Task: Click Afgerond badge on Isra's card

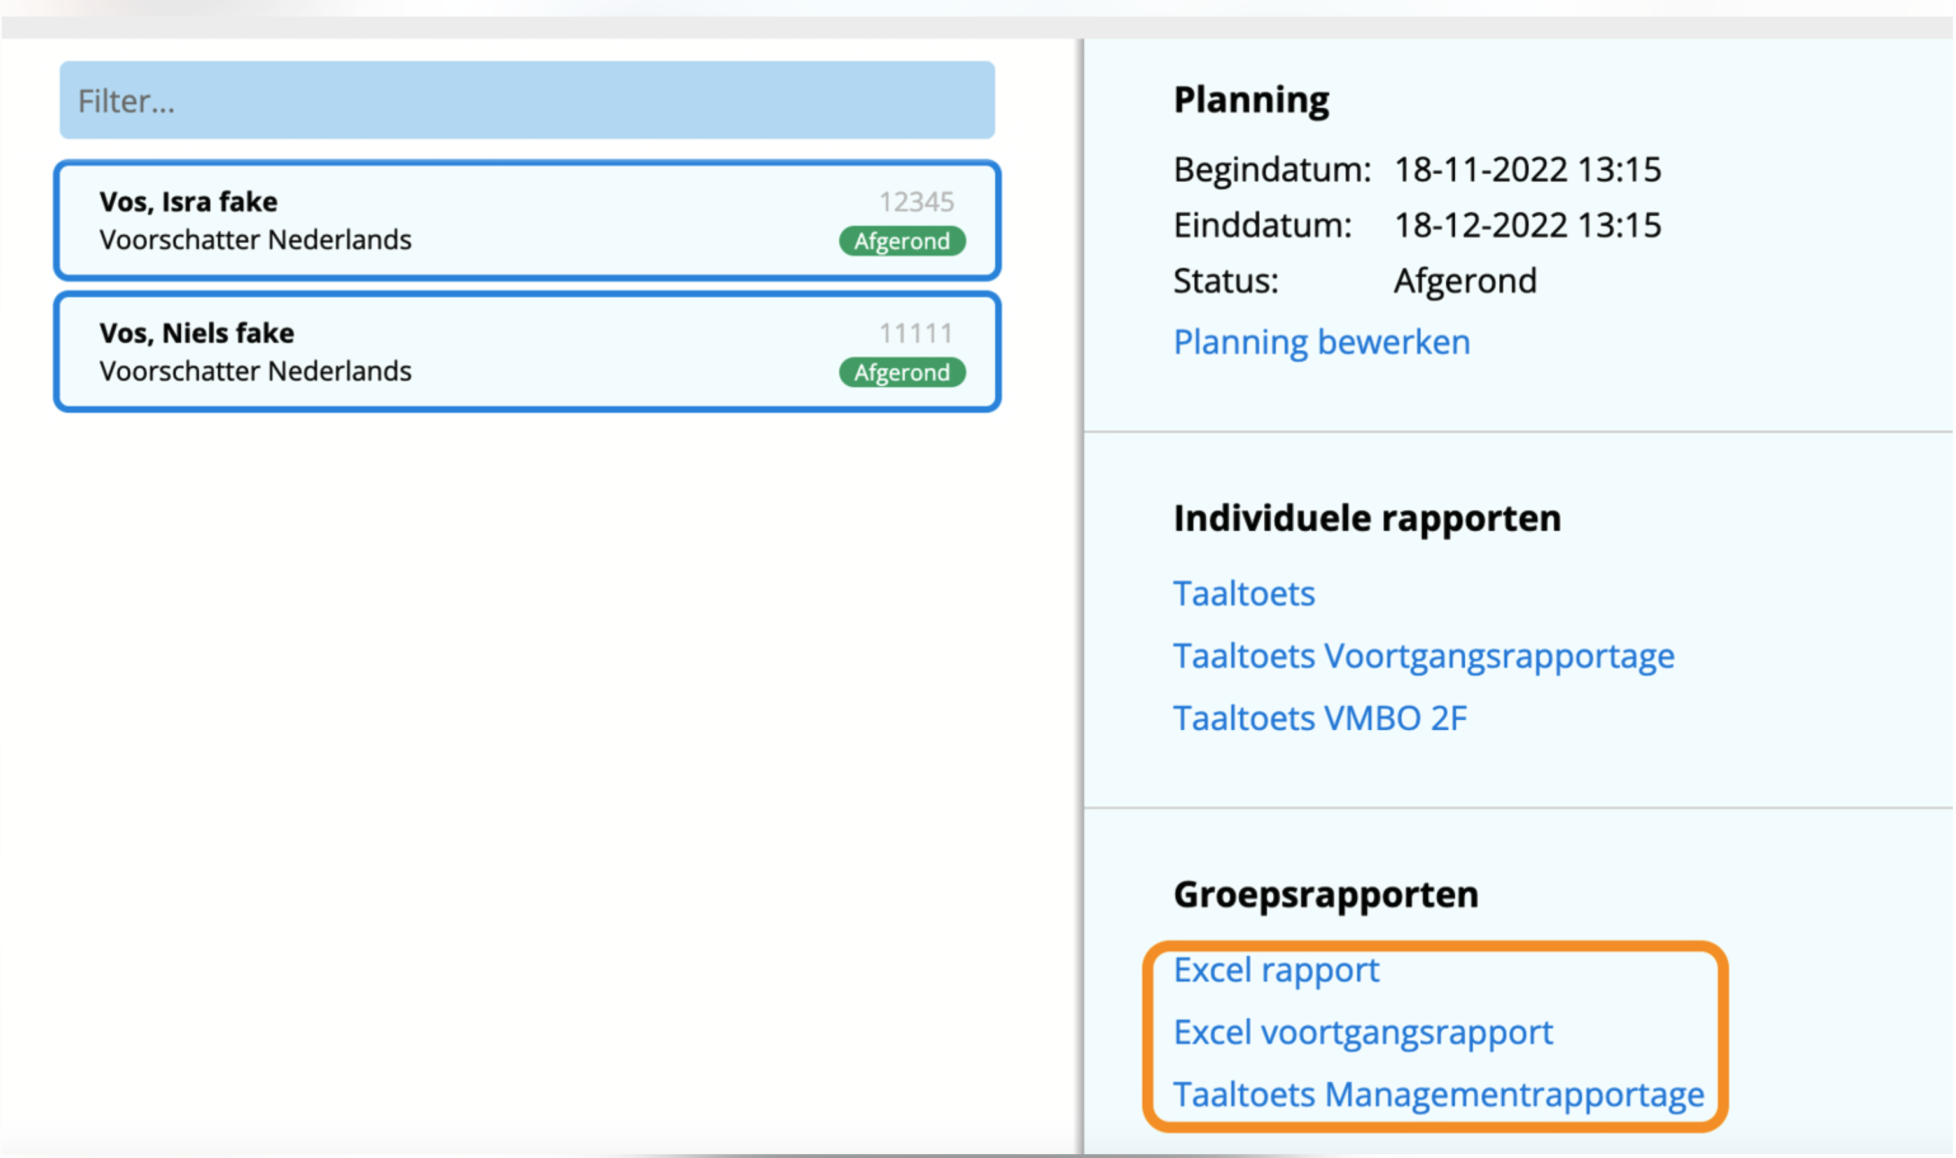Action: click(901, 241)
